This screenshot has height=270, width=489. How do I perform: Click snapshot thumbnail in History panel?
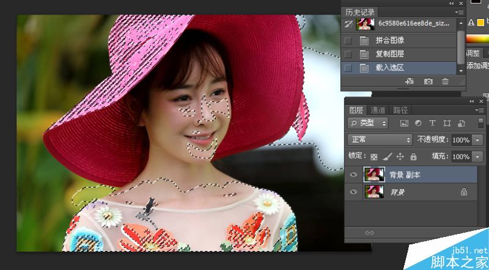tap(365, 24)
